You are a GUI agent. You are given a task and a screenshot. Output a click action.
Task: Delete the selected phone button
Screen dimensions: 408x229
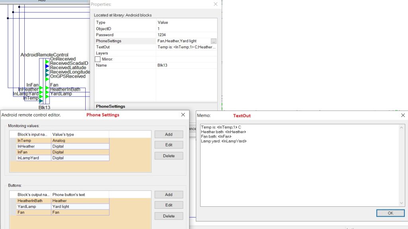click(x=169, y=216)
